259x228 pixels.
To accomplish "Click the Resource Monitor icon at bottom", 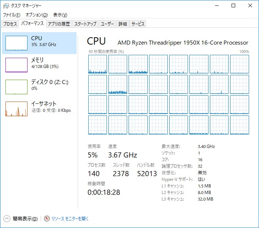I will 47,218.
